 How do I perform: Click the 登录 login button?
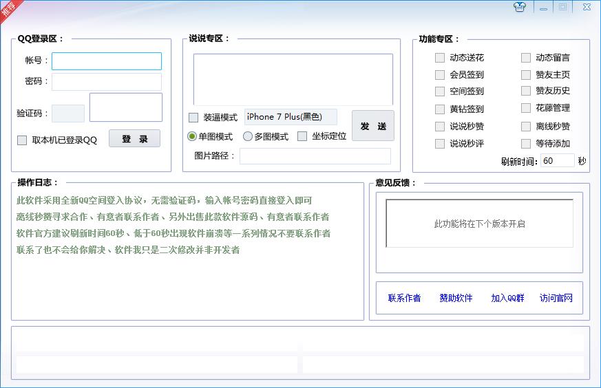point(134,139)
